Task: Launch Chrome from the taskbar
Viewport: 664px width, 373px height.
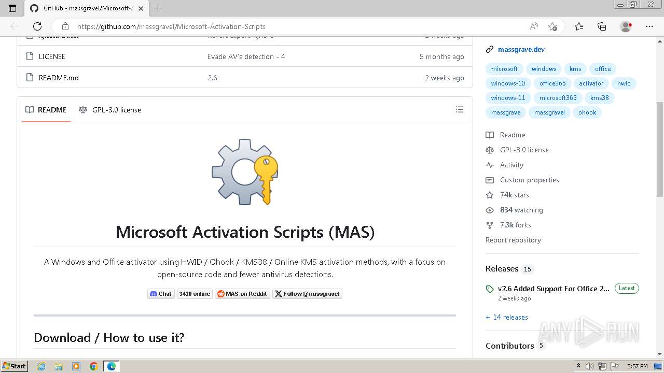Action: pyautogui.click(x=94, y=366)
